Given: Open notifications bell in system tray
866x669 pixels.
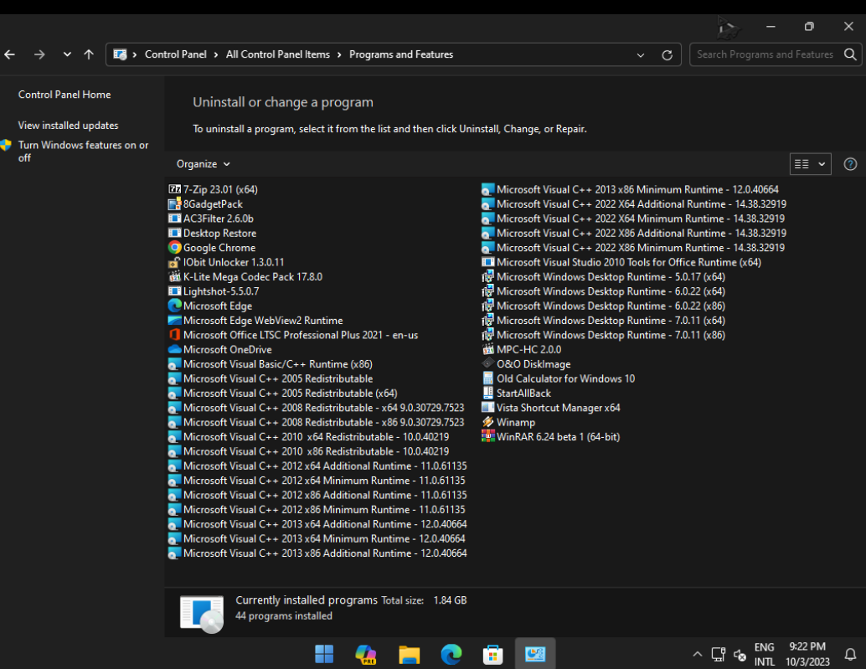Looking at the screenshot, I should tap(851, 655).
